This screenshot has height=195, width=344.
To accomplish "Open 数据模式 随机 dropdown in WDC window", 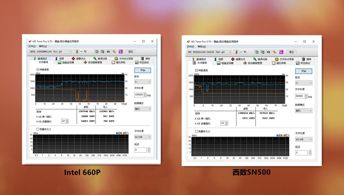I will click(x=304, y=111).
